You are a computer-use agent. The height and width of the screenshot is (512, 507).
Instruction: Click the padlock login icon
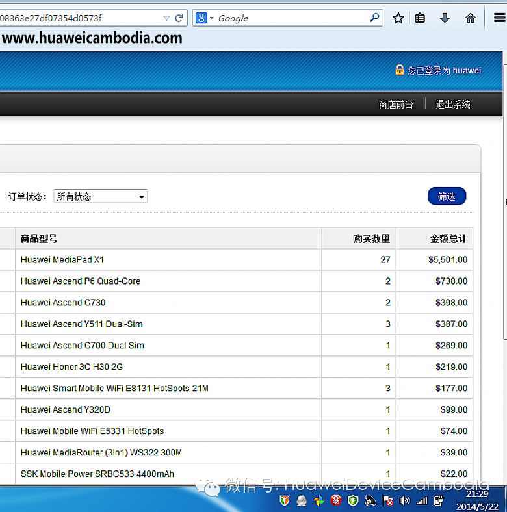(x=400, y=70)
